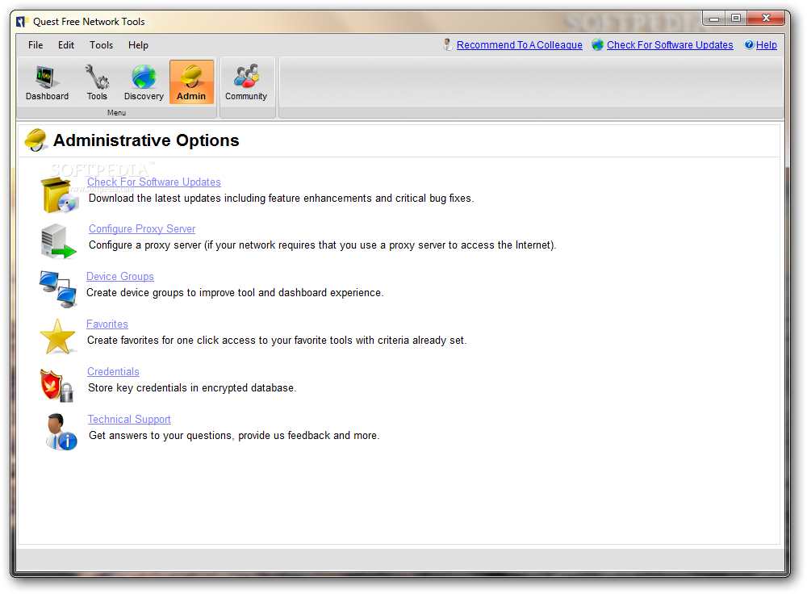Minimize the Quest Free Network Tools window
This screenshot has width=807, height=594.
tap(714, 19)
